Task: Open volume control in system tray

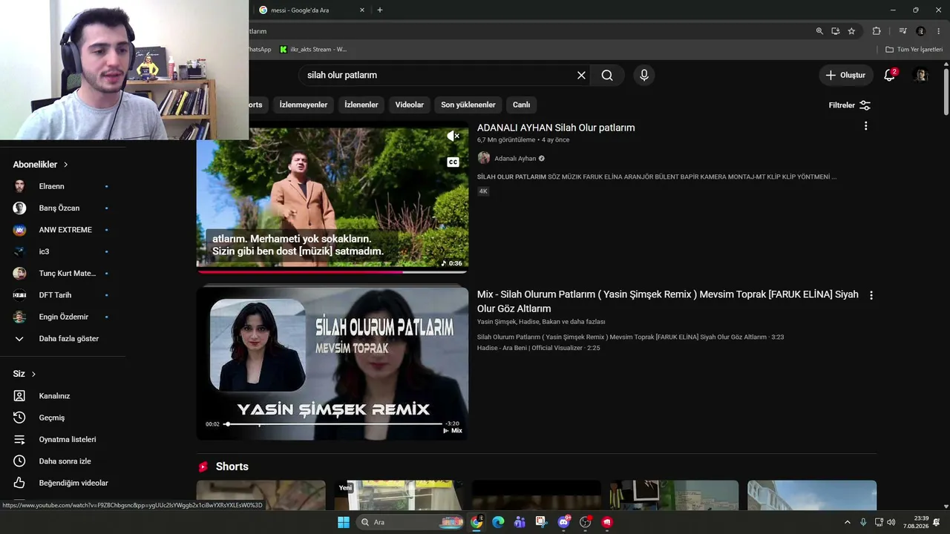Action: coord(891,522)
